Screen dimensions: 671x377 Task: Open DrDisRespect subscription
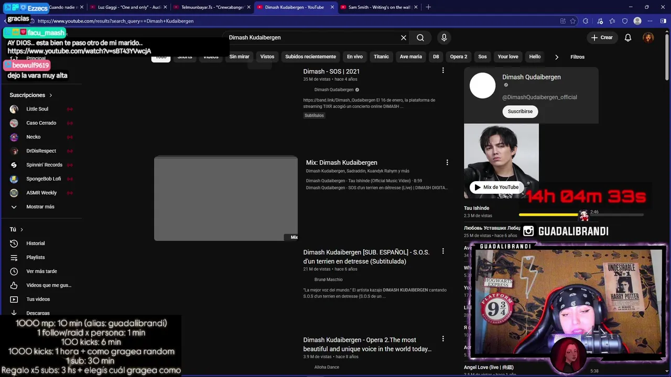click(x=41, y=151)
